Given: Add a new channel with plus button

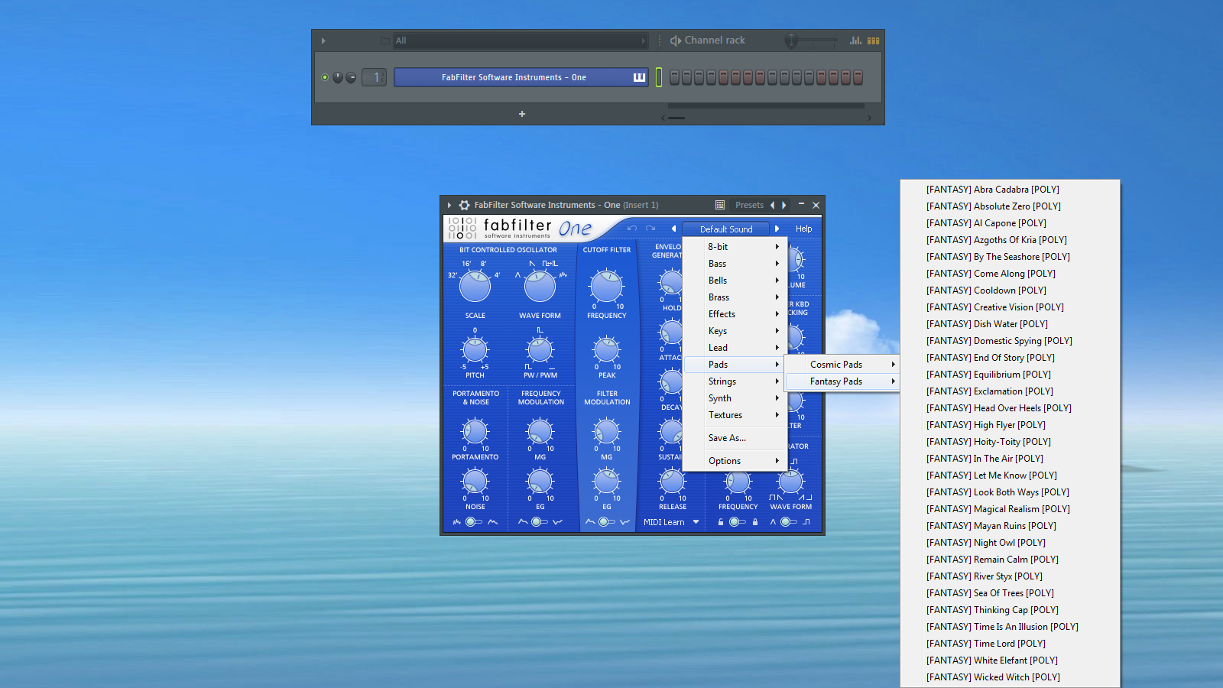Looking at the screenshot, I should coord(522,114).
